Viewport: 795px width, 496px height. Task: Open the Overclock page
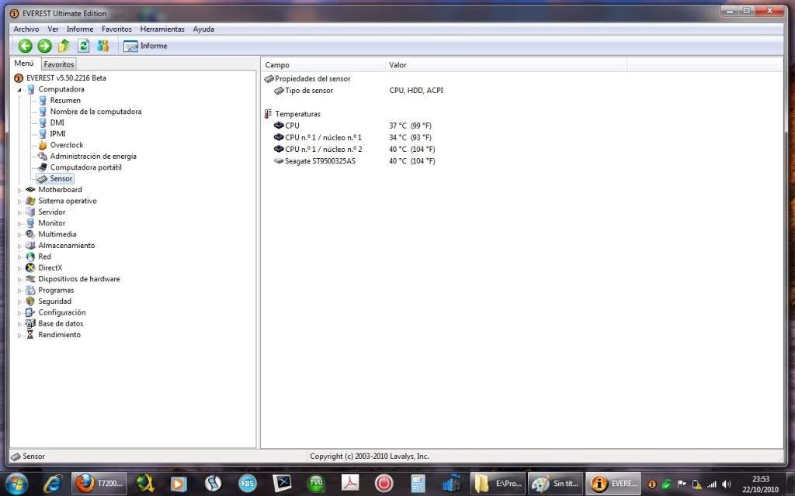67,145
